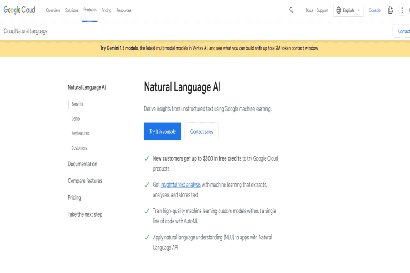Click the globe language icon
Viewport: 410px width, 273px height.
point(338,10)
